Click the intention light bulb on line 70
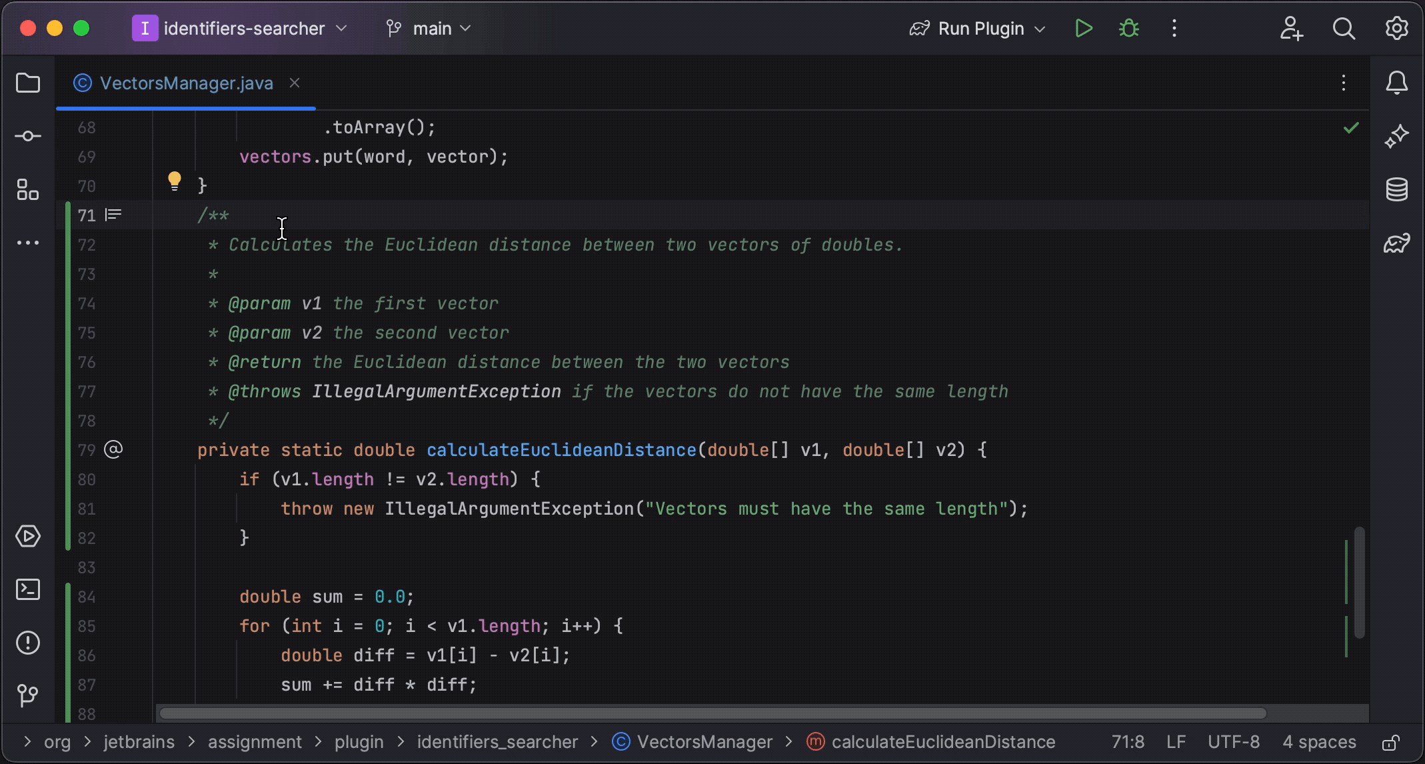The image size is (1425, 764). (174, 180)
